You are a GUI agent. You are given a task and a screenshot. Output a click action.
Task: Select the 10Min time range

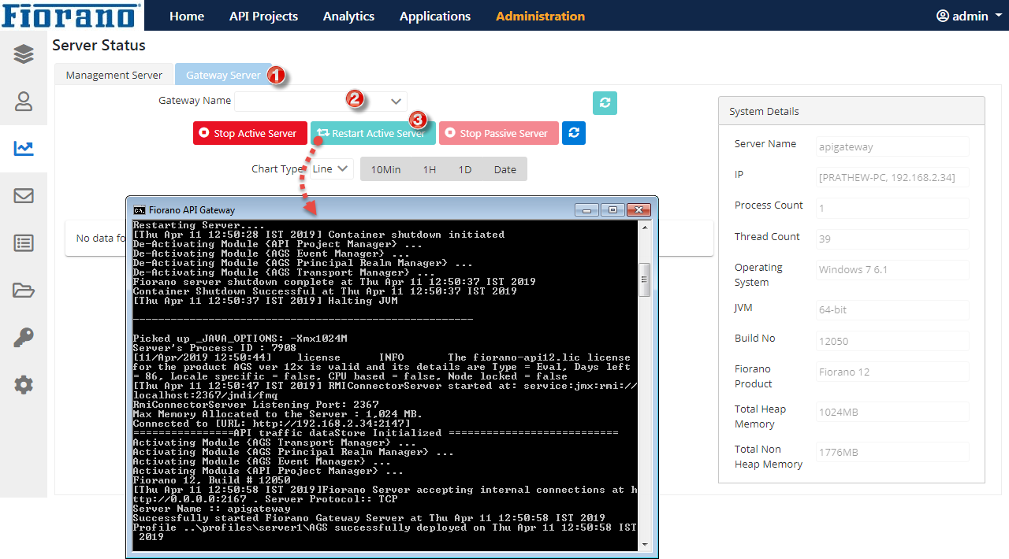(385, 169)
